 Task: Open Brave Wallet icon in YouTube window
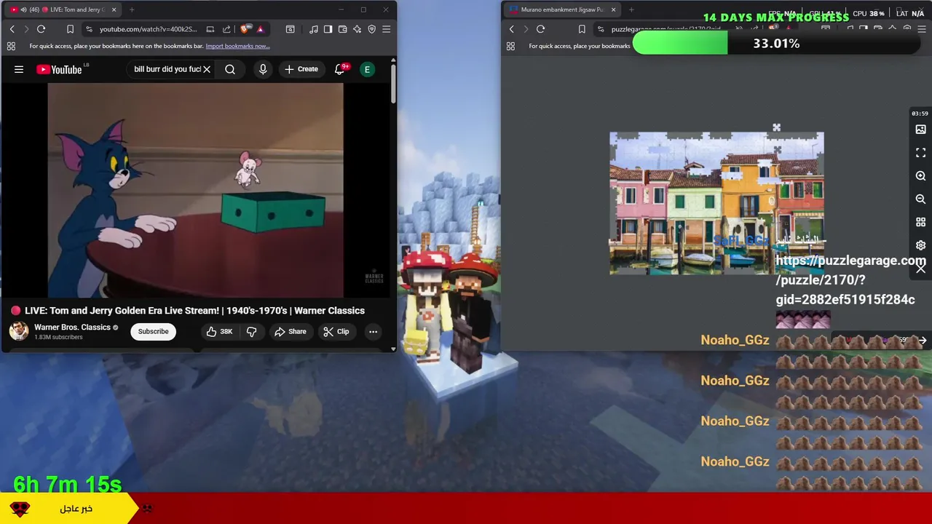tap(342, 29)
